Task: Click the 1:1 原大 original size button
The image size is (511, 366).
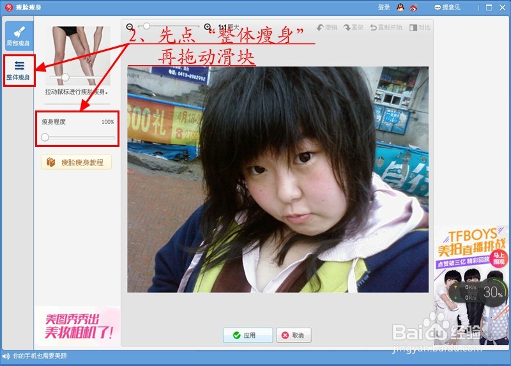Action: (x=229, y=27)
